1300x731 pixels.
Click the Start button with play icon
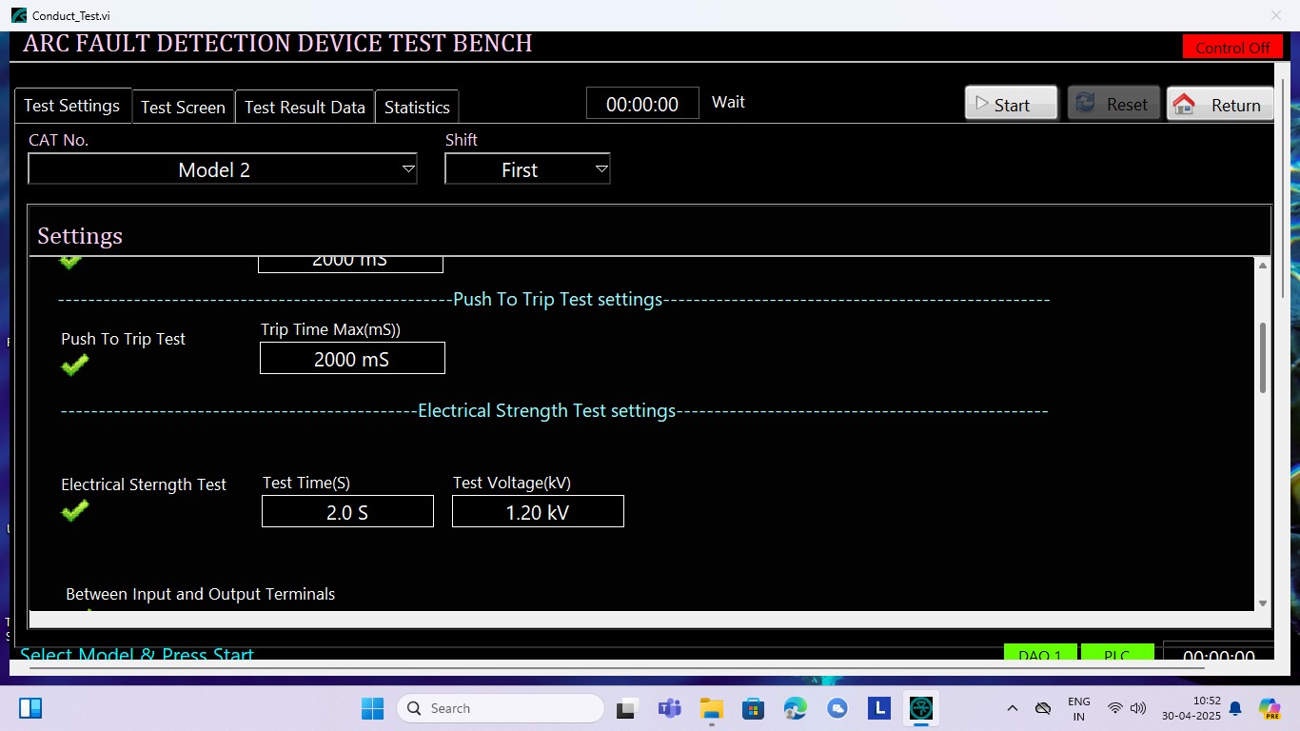pyautogui.click(x=1011, y=105)
